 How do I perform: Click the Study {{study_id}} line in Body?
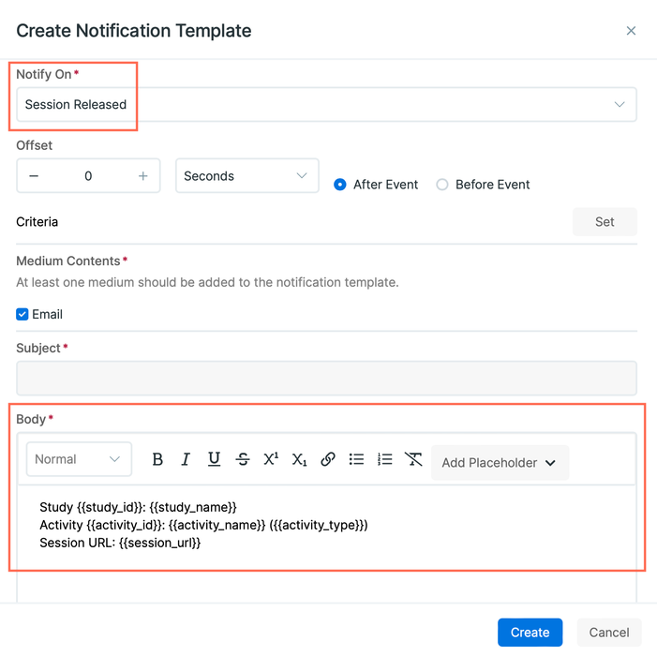click(x=139, y=507)
